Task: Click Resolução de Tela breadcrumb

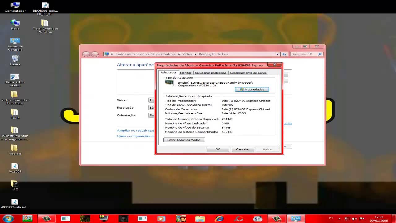Action: (213, 54)
